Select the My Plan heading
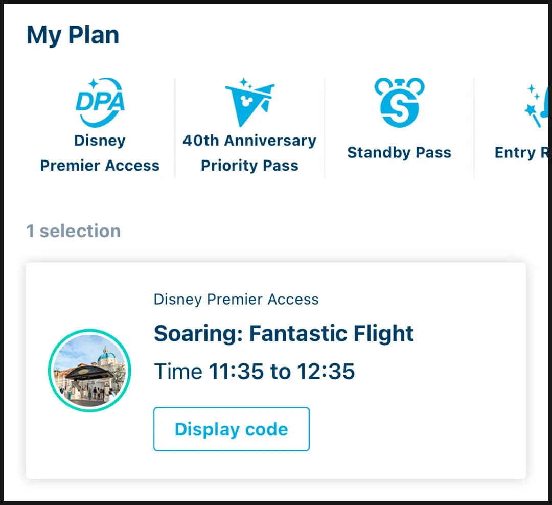552x505 pixels. point(73,35)
